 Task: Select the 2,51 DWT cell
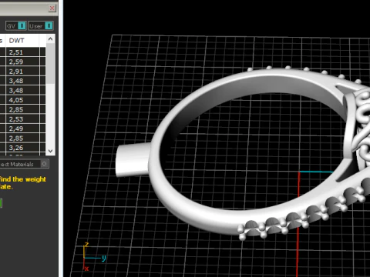click(x=22, y=52)
